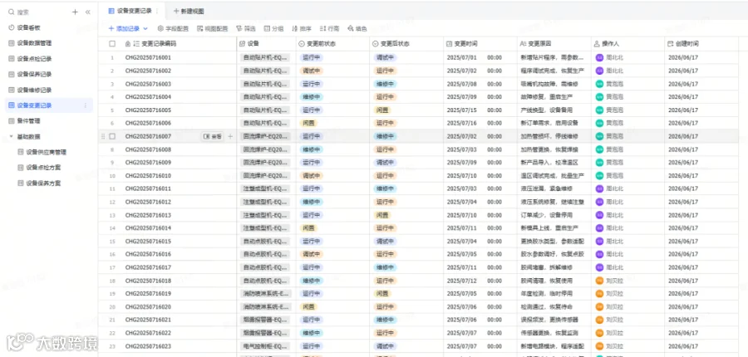
Task: Click 烟雾报警器 device tag in row 21
Action: pyautogui.click(x=265, y=320)
